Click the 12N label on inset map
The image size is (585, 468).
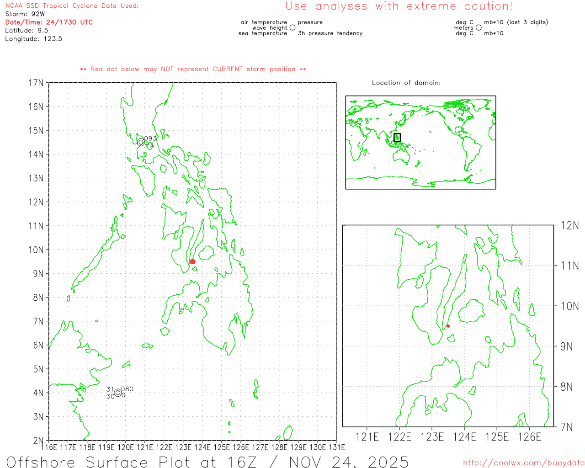click(569, 225)
